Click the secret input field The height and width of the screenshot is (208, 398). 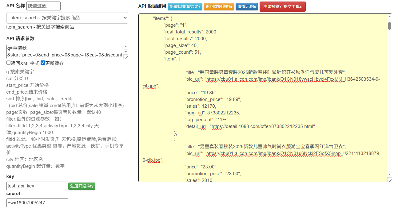coord(37,203)
